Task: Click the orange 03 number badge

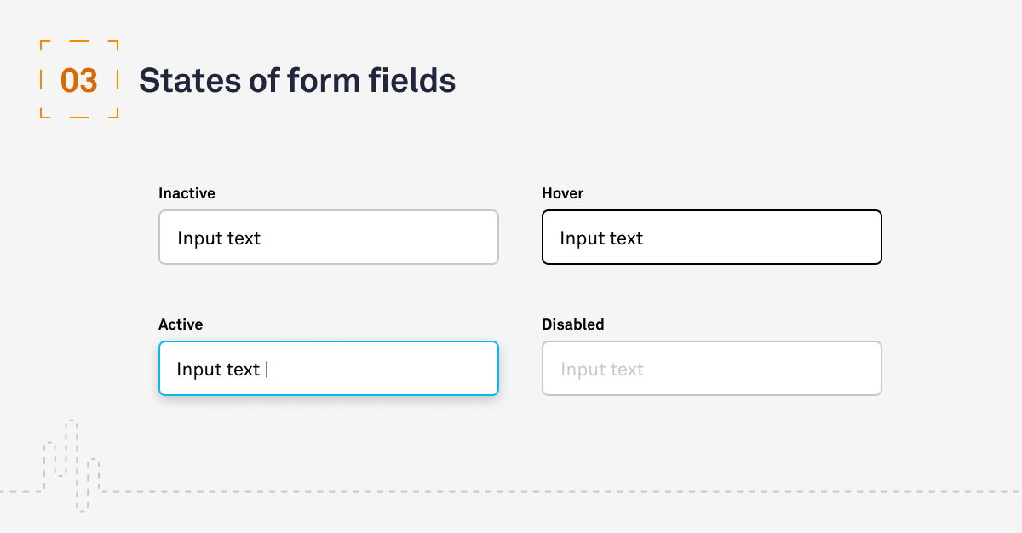Action: click(79, 81)
